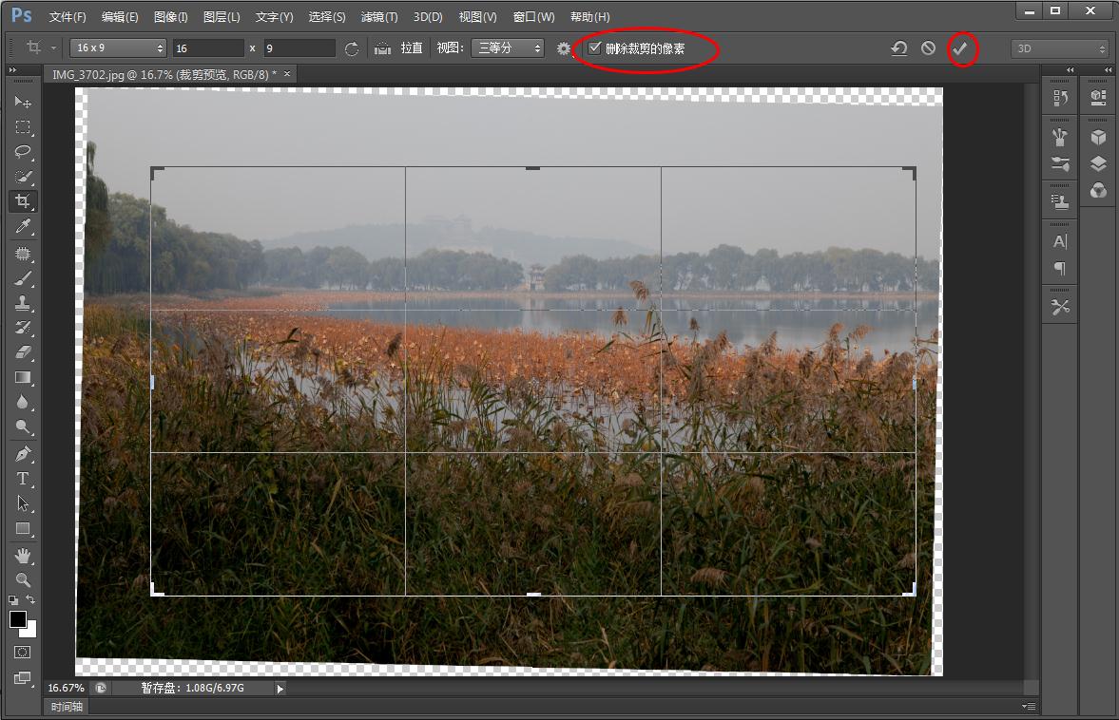The image size is (1119, 720).
Task: Open the 16 x 9 ratio preset dropdown
Action: click(119, 47)
